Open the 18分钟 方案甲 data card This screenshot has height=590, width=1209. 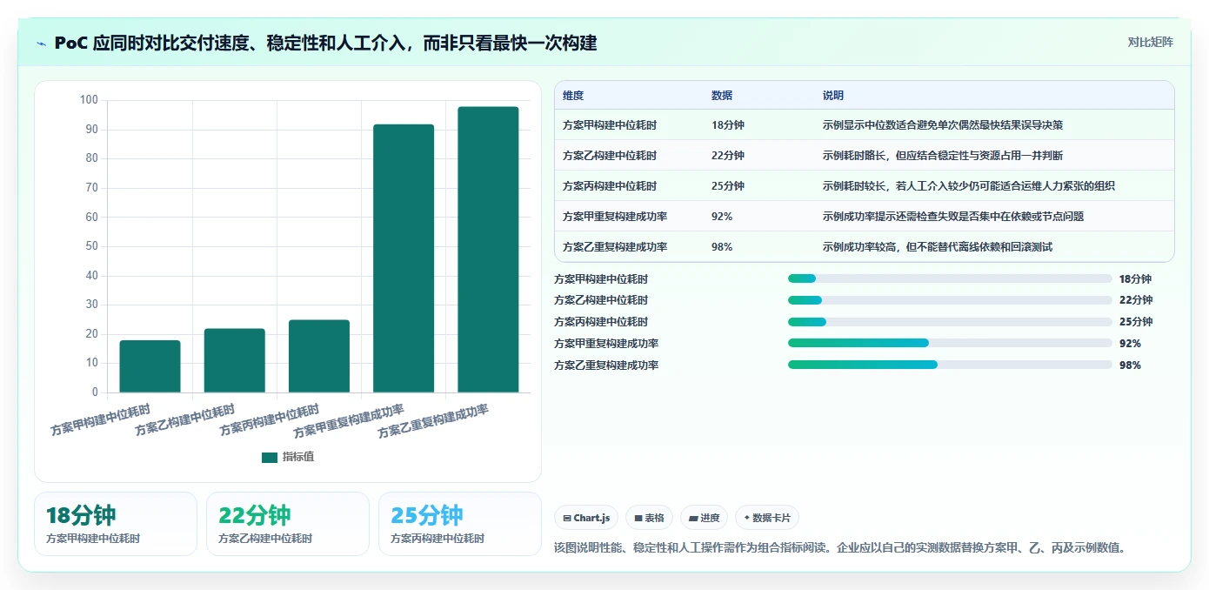point(116,524)
